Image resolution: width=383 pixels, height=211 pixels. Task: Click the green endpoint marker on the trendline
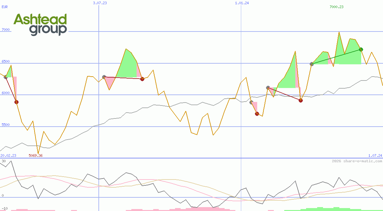point(361,49)
